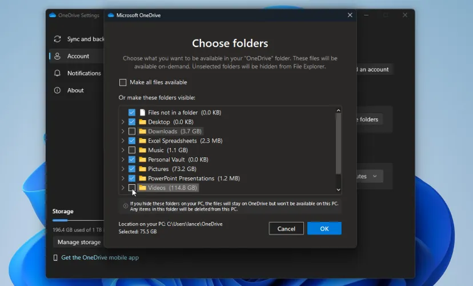This screenshot has width=473, height=286.
Task: Close the Microsoft OneDrive dialog
Action: coord(349,15)
